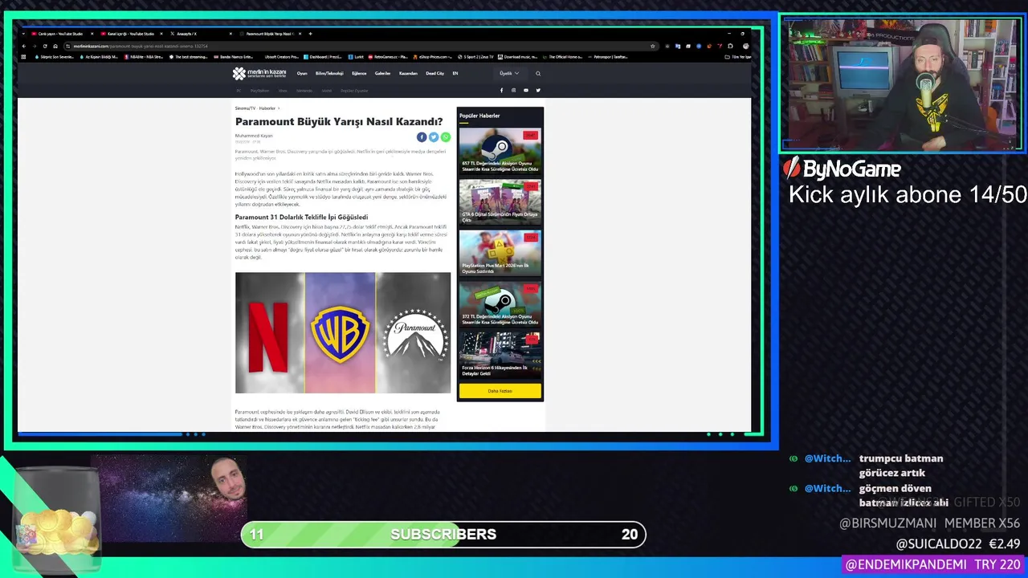1028x578 pixels.
Task: Open the site's Twitter profile from the header icon
Action: click(538, 90)
